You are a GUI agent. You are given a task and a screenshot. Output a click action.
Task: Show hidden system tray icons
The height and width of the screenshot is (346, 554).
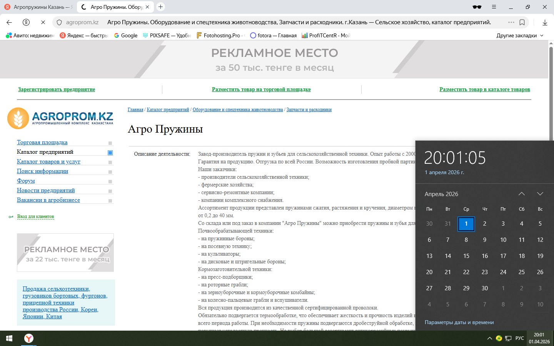(489, 338)
